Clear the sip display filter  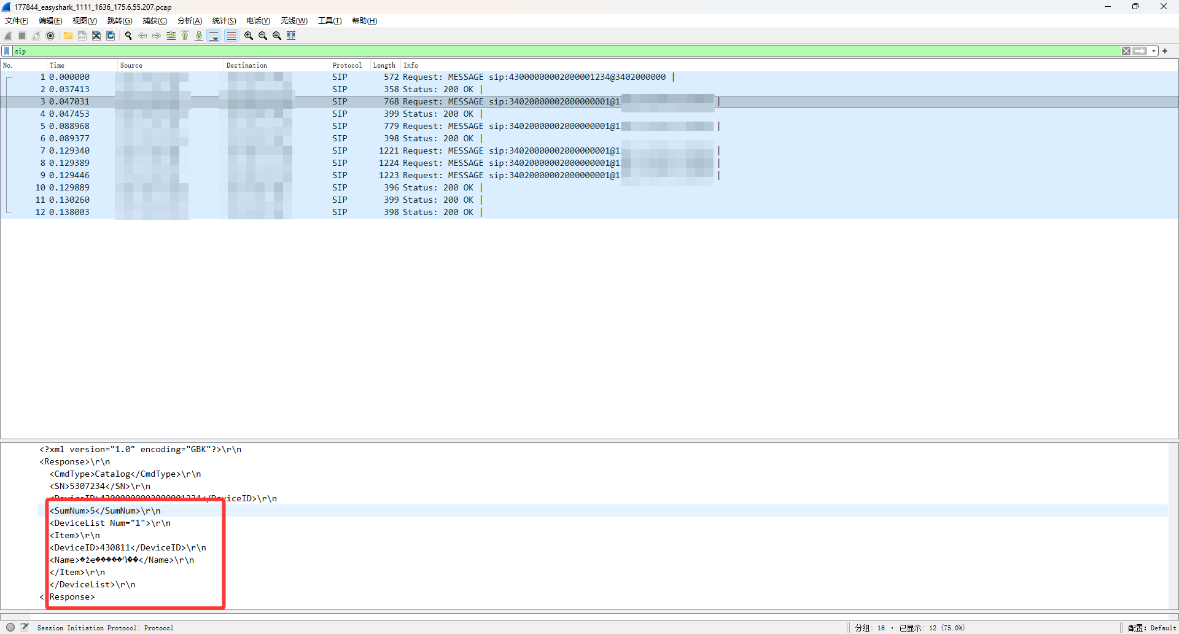[x=1126, y=51]
